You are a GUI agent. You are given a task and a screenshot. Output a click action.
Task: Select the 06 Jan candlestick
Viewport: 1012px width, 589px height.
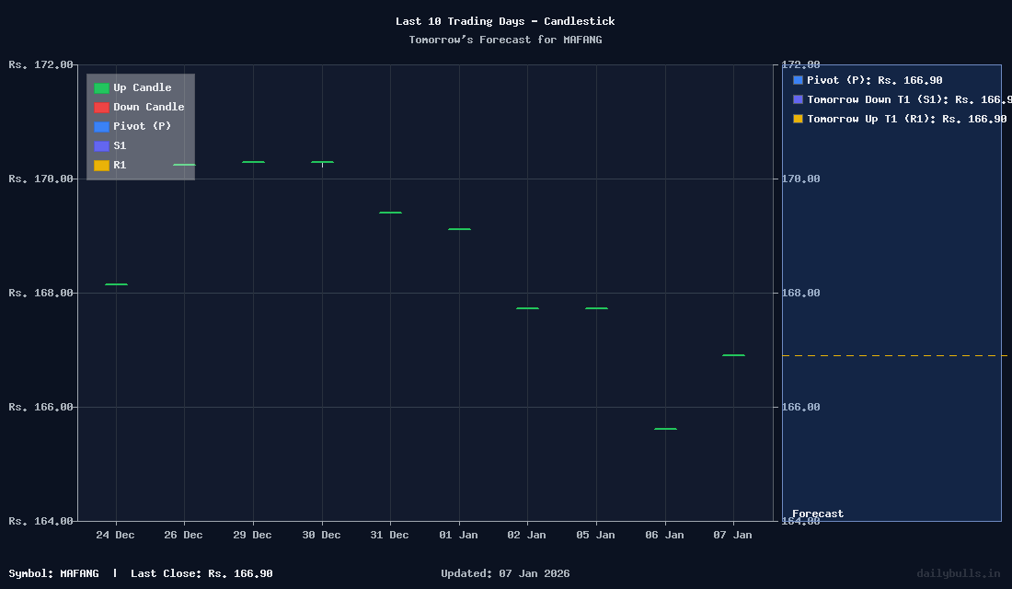(664, 427)
